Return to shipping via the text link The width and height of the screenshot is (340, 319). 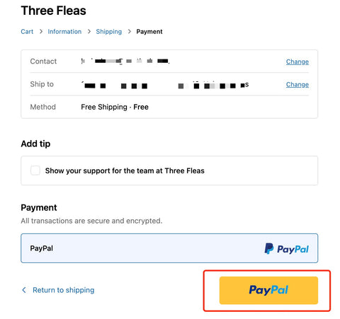point(64,290)
